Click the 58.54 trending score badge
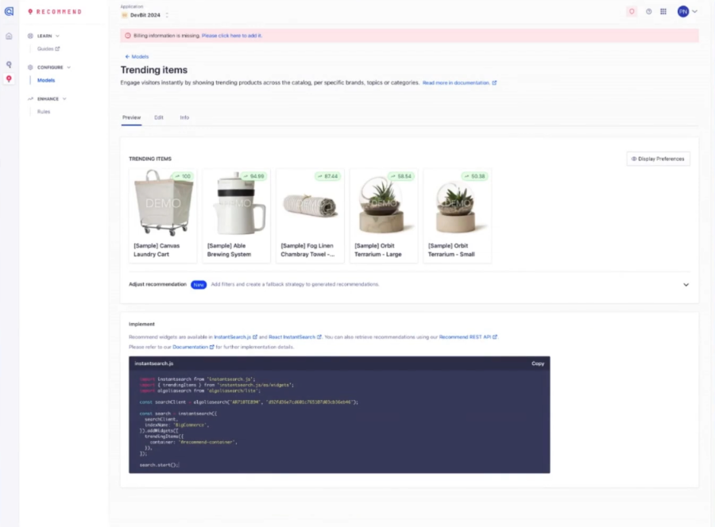The height and width of the screenshot is (527, 715). pos(401,176)
